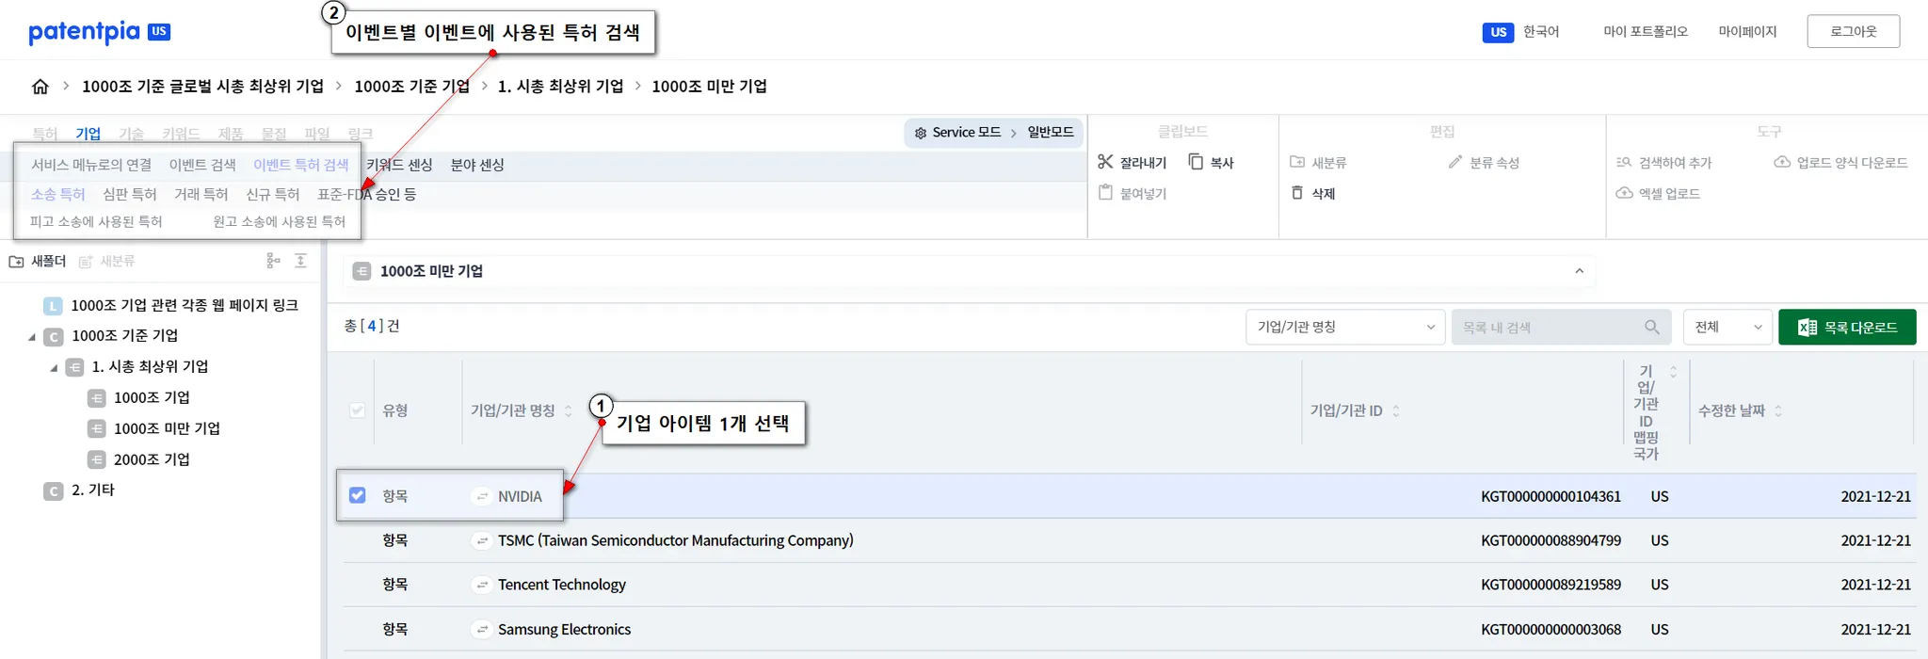
Task: Click the 로그아웃 button
Action: (1853, 31)
